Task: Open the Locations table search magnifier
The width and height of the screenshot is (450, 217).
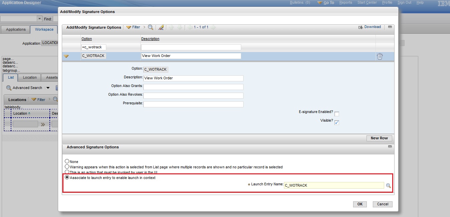Action: [55, 99]
